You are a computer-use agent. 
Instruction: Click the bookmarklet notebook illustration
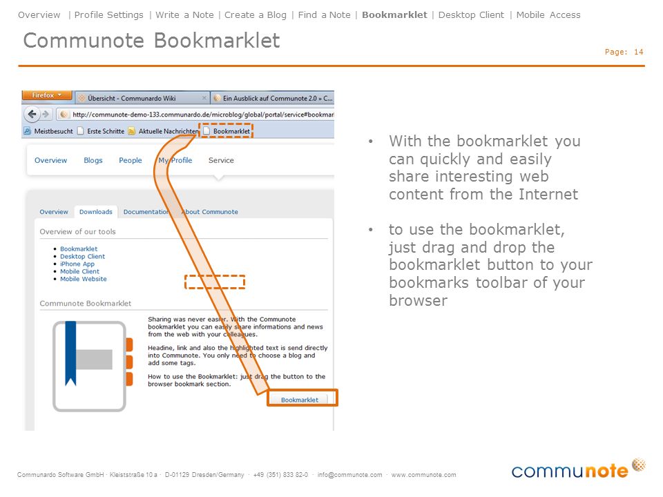(x=92, y=366)
